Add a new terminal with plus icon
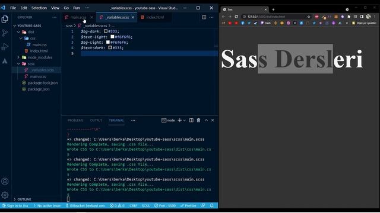380x213 pixels. click(x=179, y=120)
